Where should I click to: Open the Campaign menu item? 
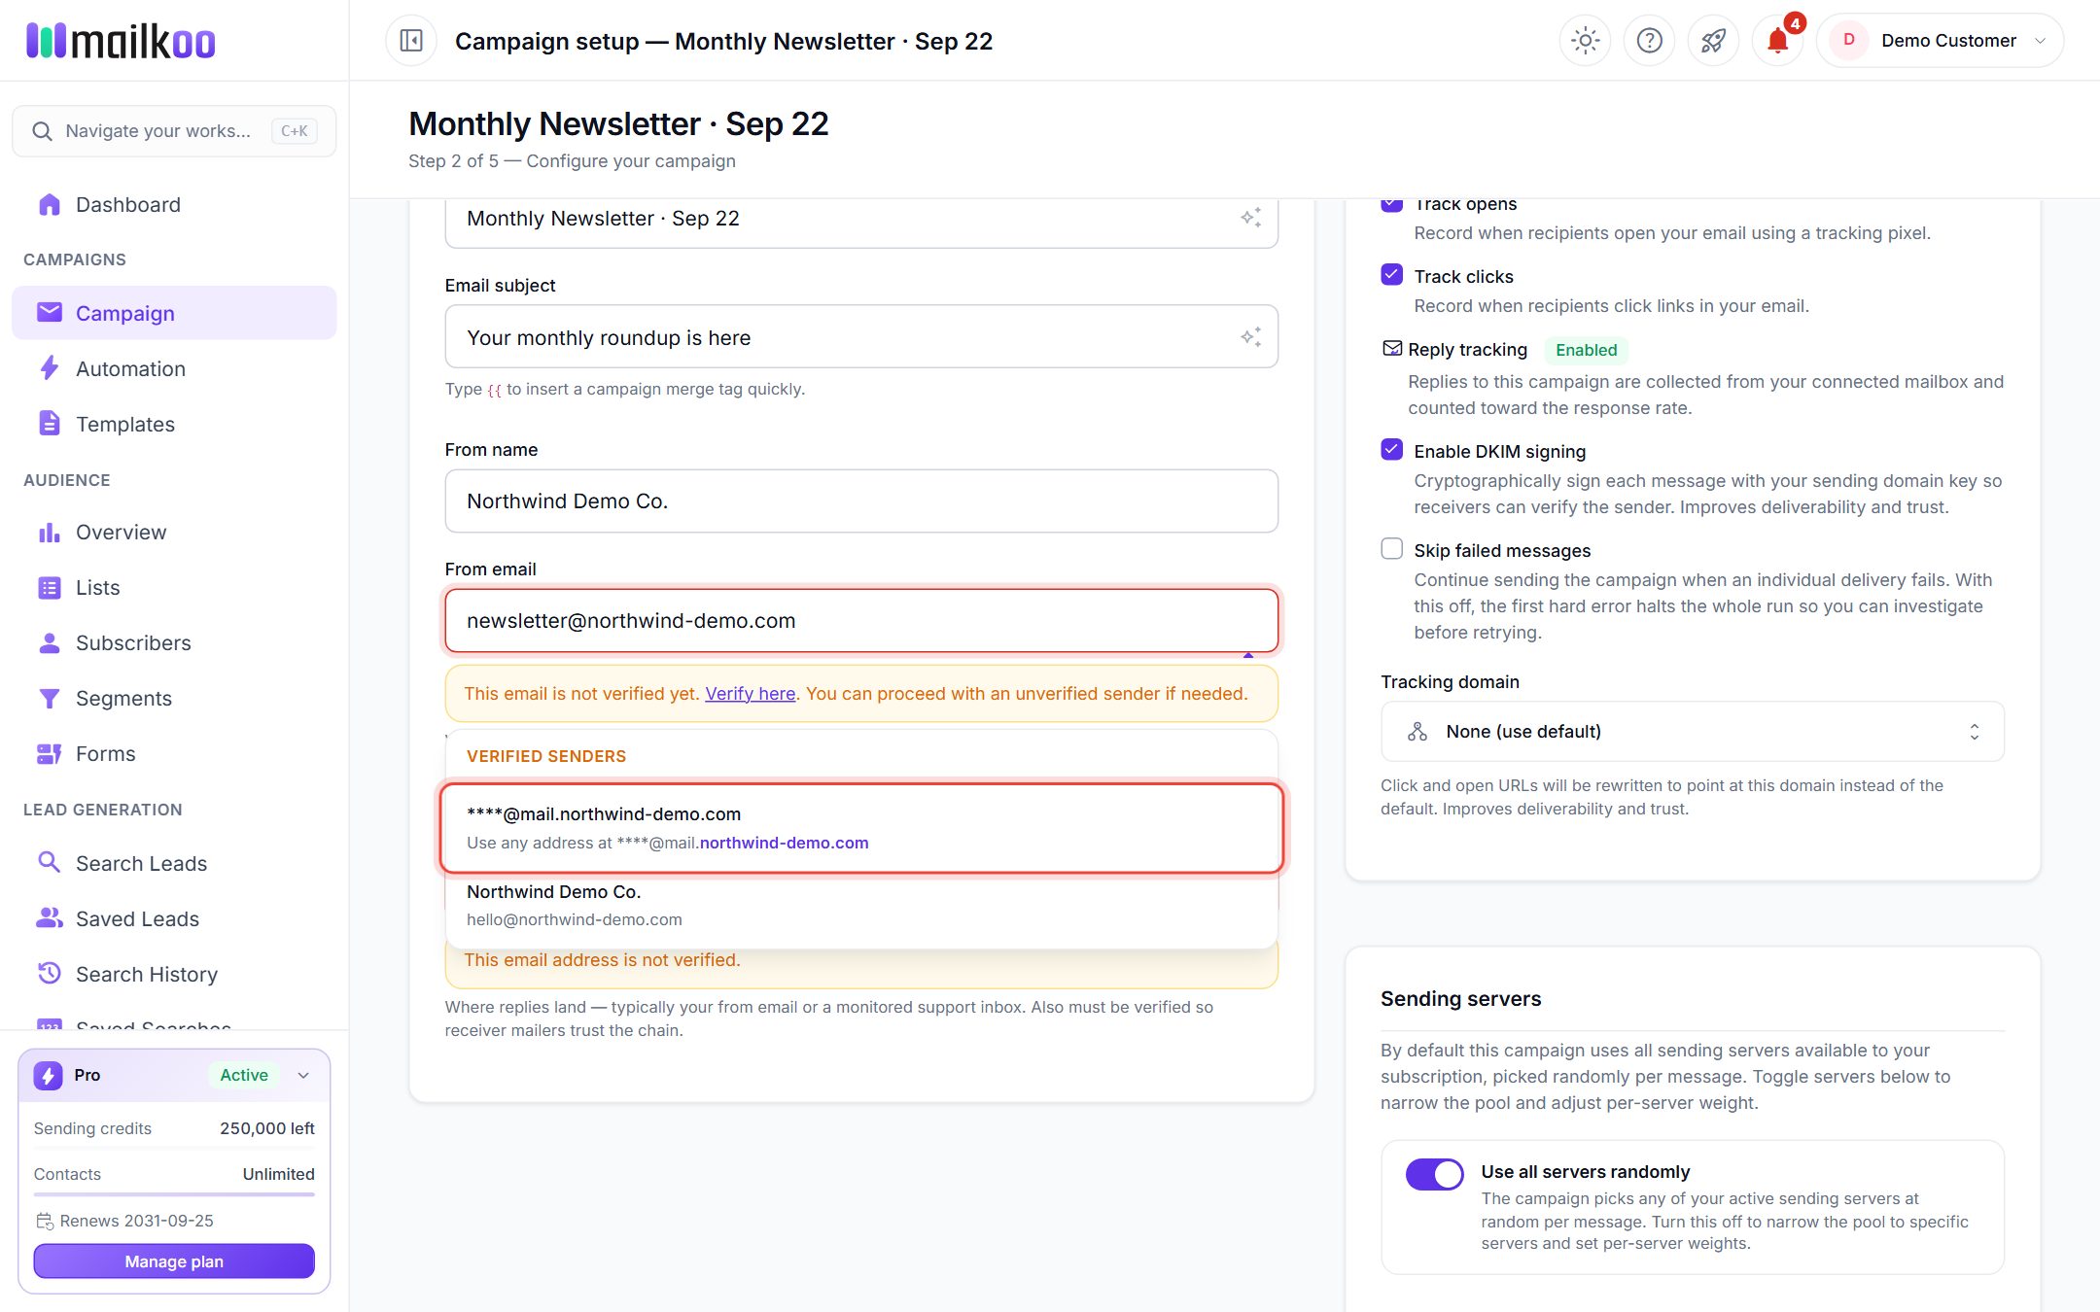coord(174,313)
